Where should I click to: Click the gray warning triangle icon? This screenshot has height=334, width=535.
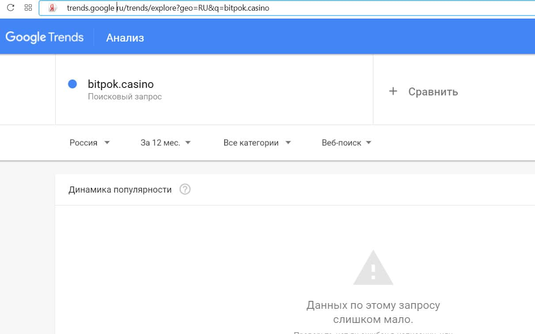(x=373, y=268)
